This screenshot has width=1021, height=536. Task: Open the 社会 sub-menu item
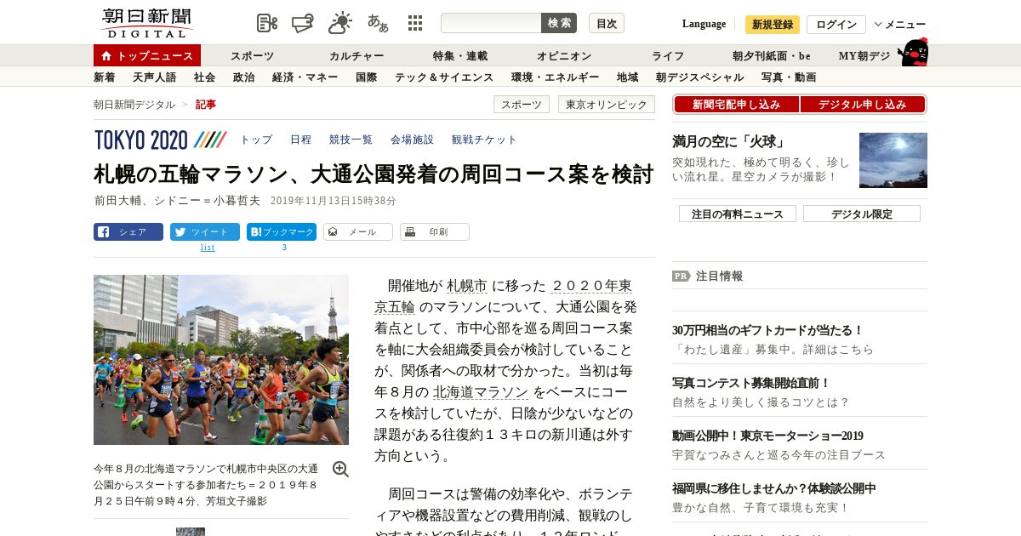click(x=204, y=77)
